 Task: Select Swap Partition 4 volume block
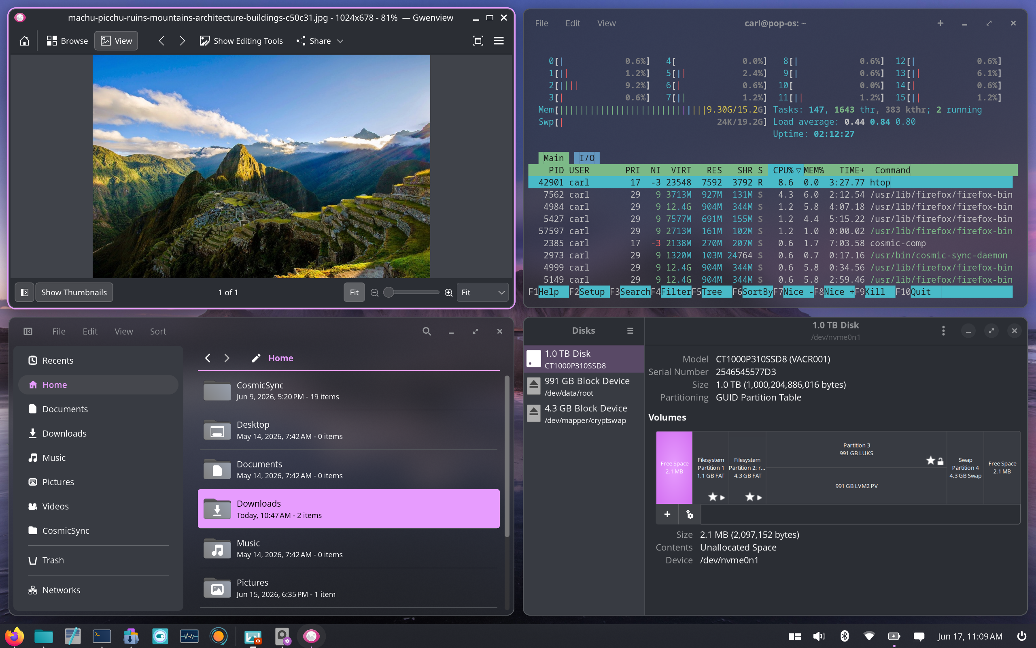pos(965,467)
